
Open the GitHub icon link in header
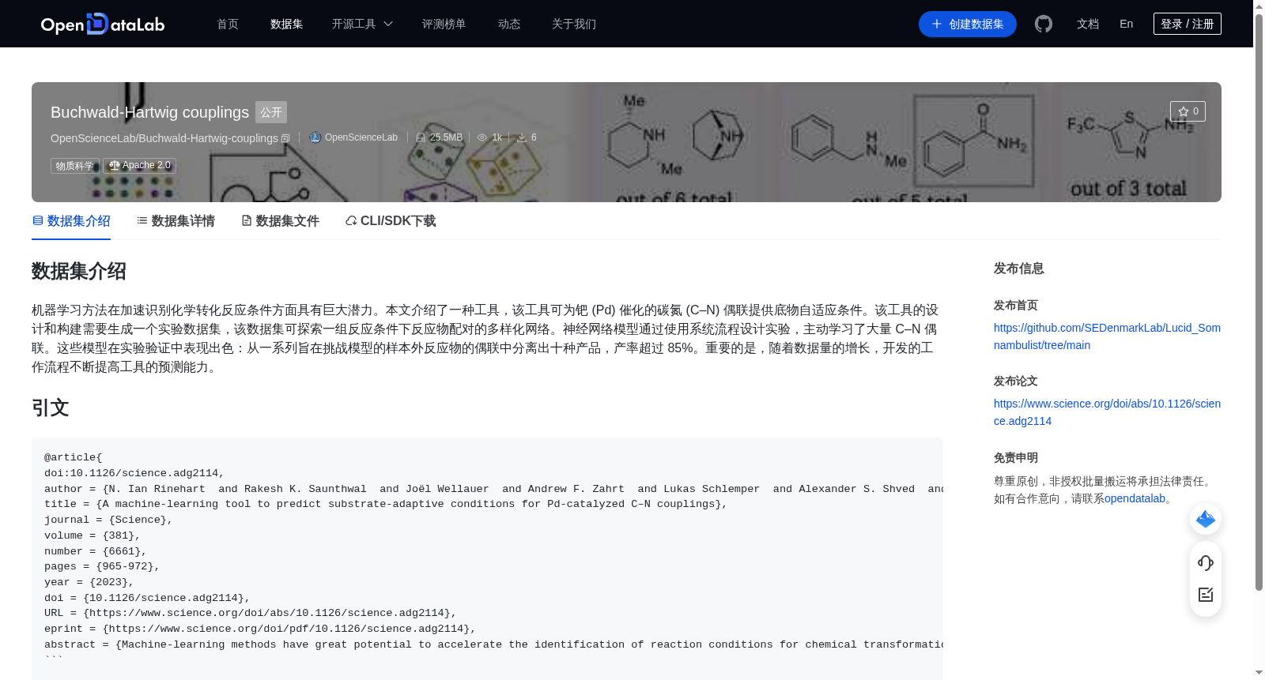(1044, 24)
